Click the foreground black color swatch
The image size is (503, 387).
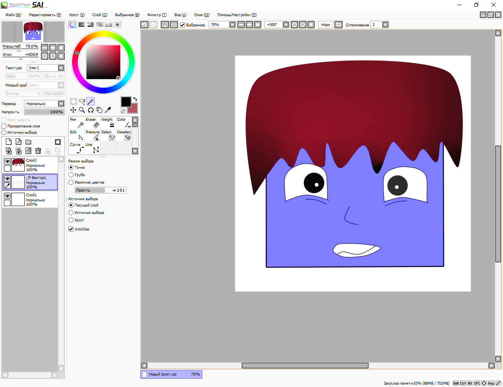coord(126,101)
